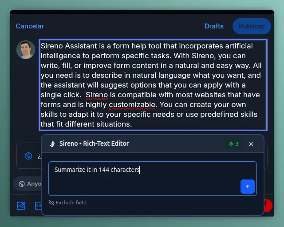Screen dimensions: 284x227
Task: Click the Sireno • Rich-Text Editor title
Action: (94, 144)
